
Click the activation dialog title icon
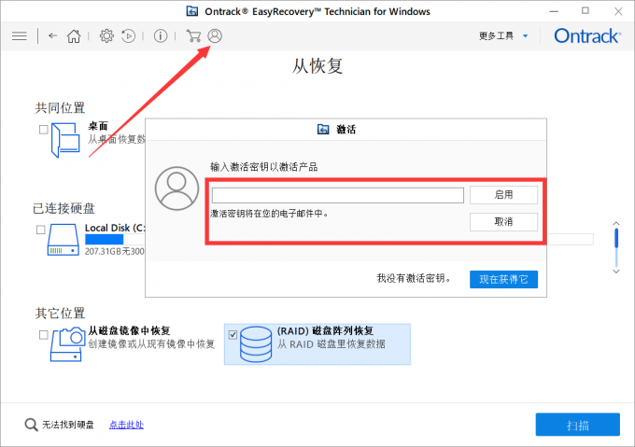[323, 130]
